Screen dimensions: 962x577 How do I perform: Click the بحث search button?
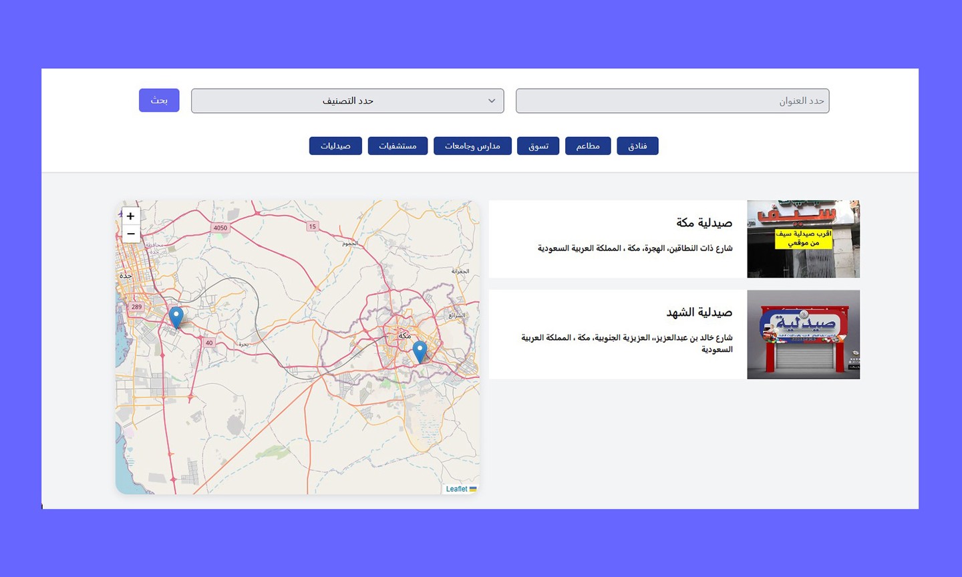[159, 100]
